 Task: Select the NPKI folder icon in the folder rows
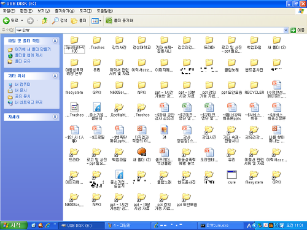point(142,85)
